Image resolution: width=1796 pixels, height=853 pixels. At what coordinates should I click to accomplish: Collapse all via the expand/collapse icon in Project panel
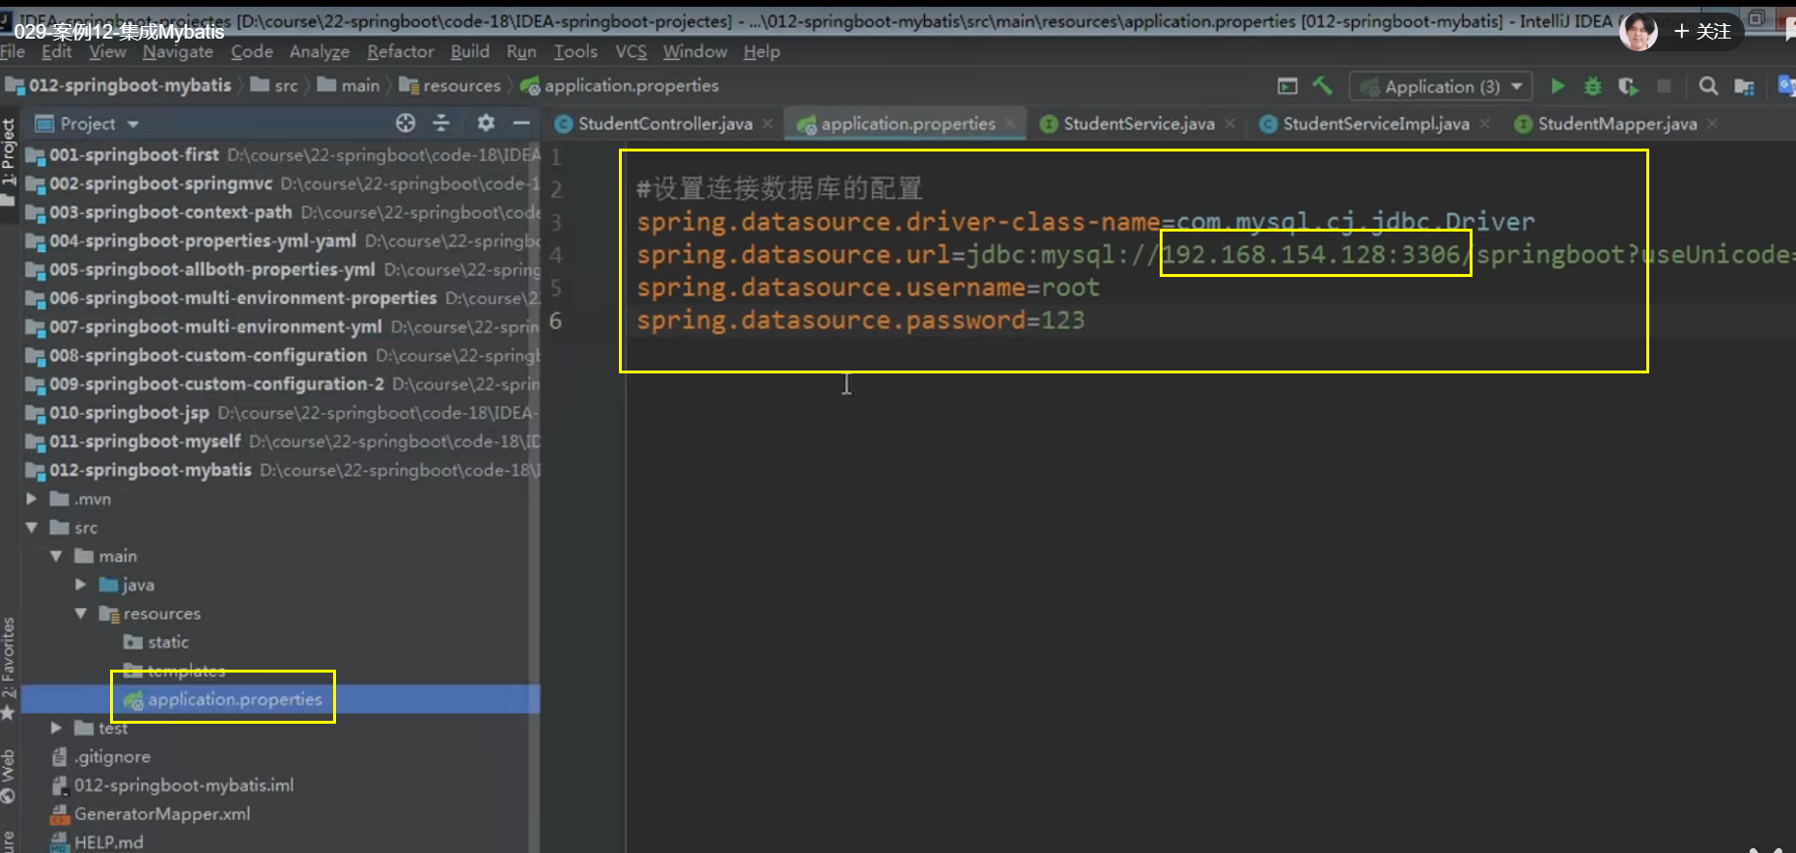(441, 123)
